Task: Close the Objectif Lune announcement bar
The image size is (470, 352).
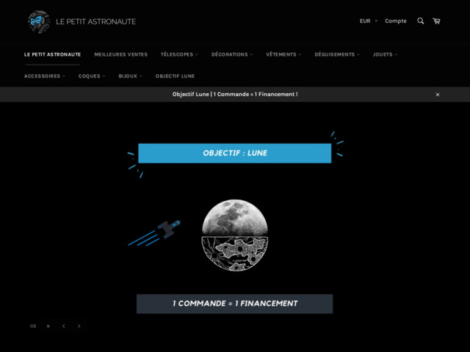Action: click(438, 95)
